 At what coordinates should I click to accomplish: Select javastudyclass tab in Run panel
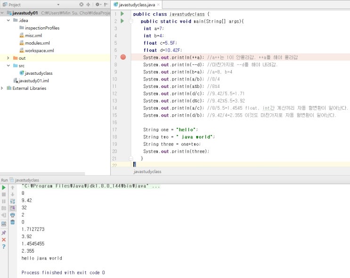27,180
